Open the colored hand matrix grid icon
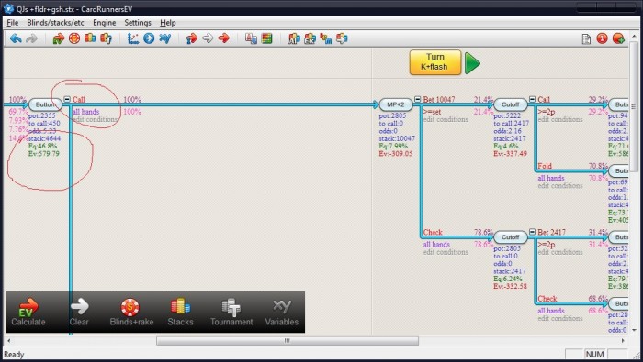 point(266,38)
